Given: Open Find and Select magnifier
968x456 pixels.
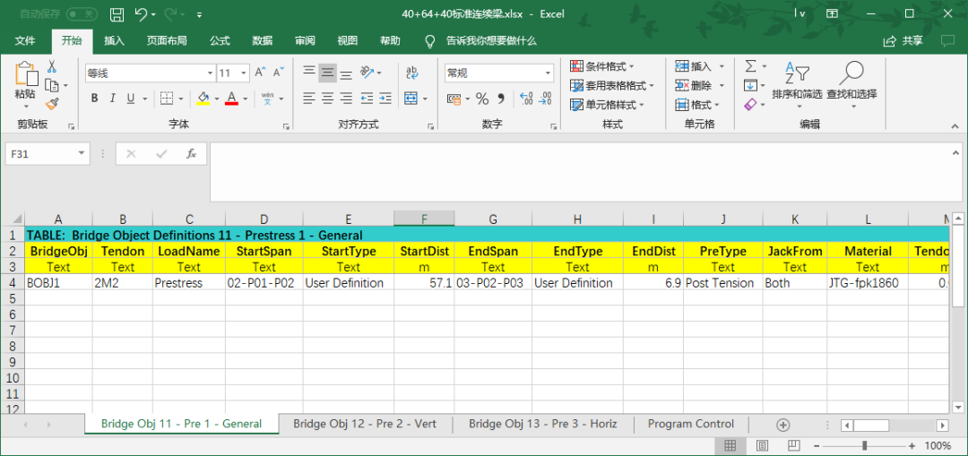Looking at the screenshot, I should (852, 84).
